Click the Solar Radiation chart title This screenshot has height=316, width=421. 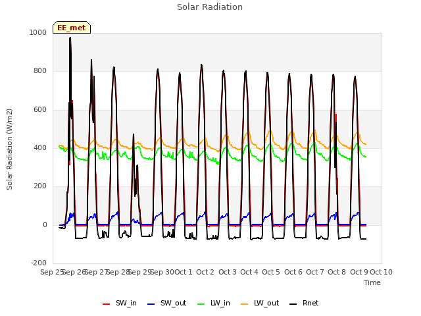pyautogui.click(x=210, y=7)
